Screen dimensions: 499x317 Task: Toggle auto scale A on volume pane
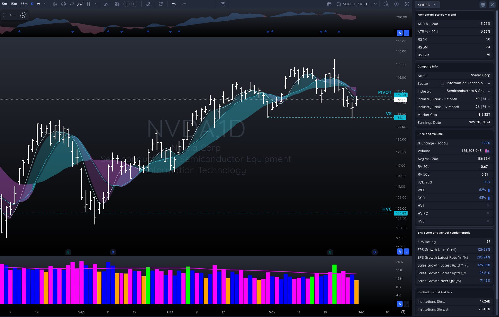pyautogui.click(x=400, y=304)
